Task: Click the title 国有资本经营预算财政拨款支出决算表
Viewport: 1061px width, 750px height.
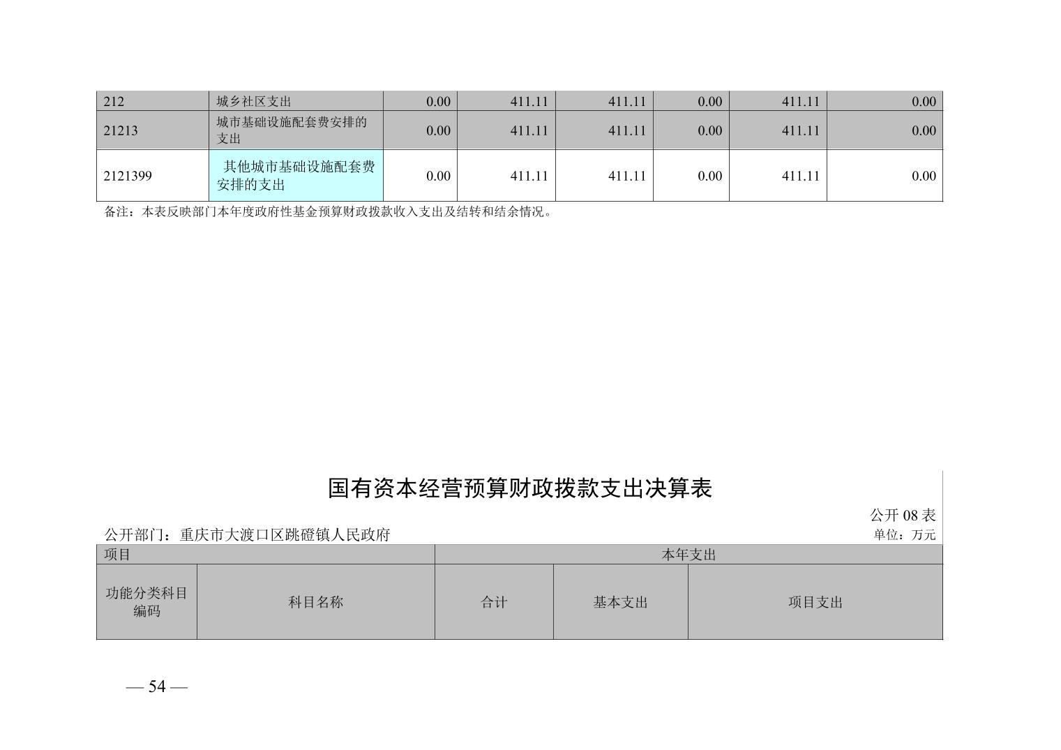Action: pos(520,488)
